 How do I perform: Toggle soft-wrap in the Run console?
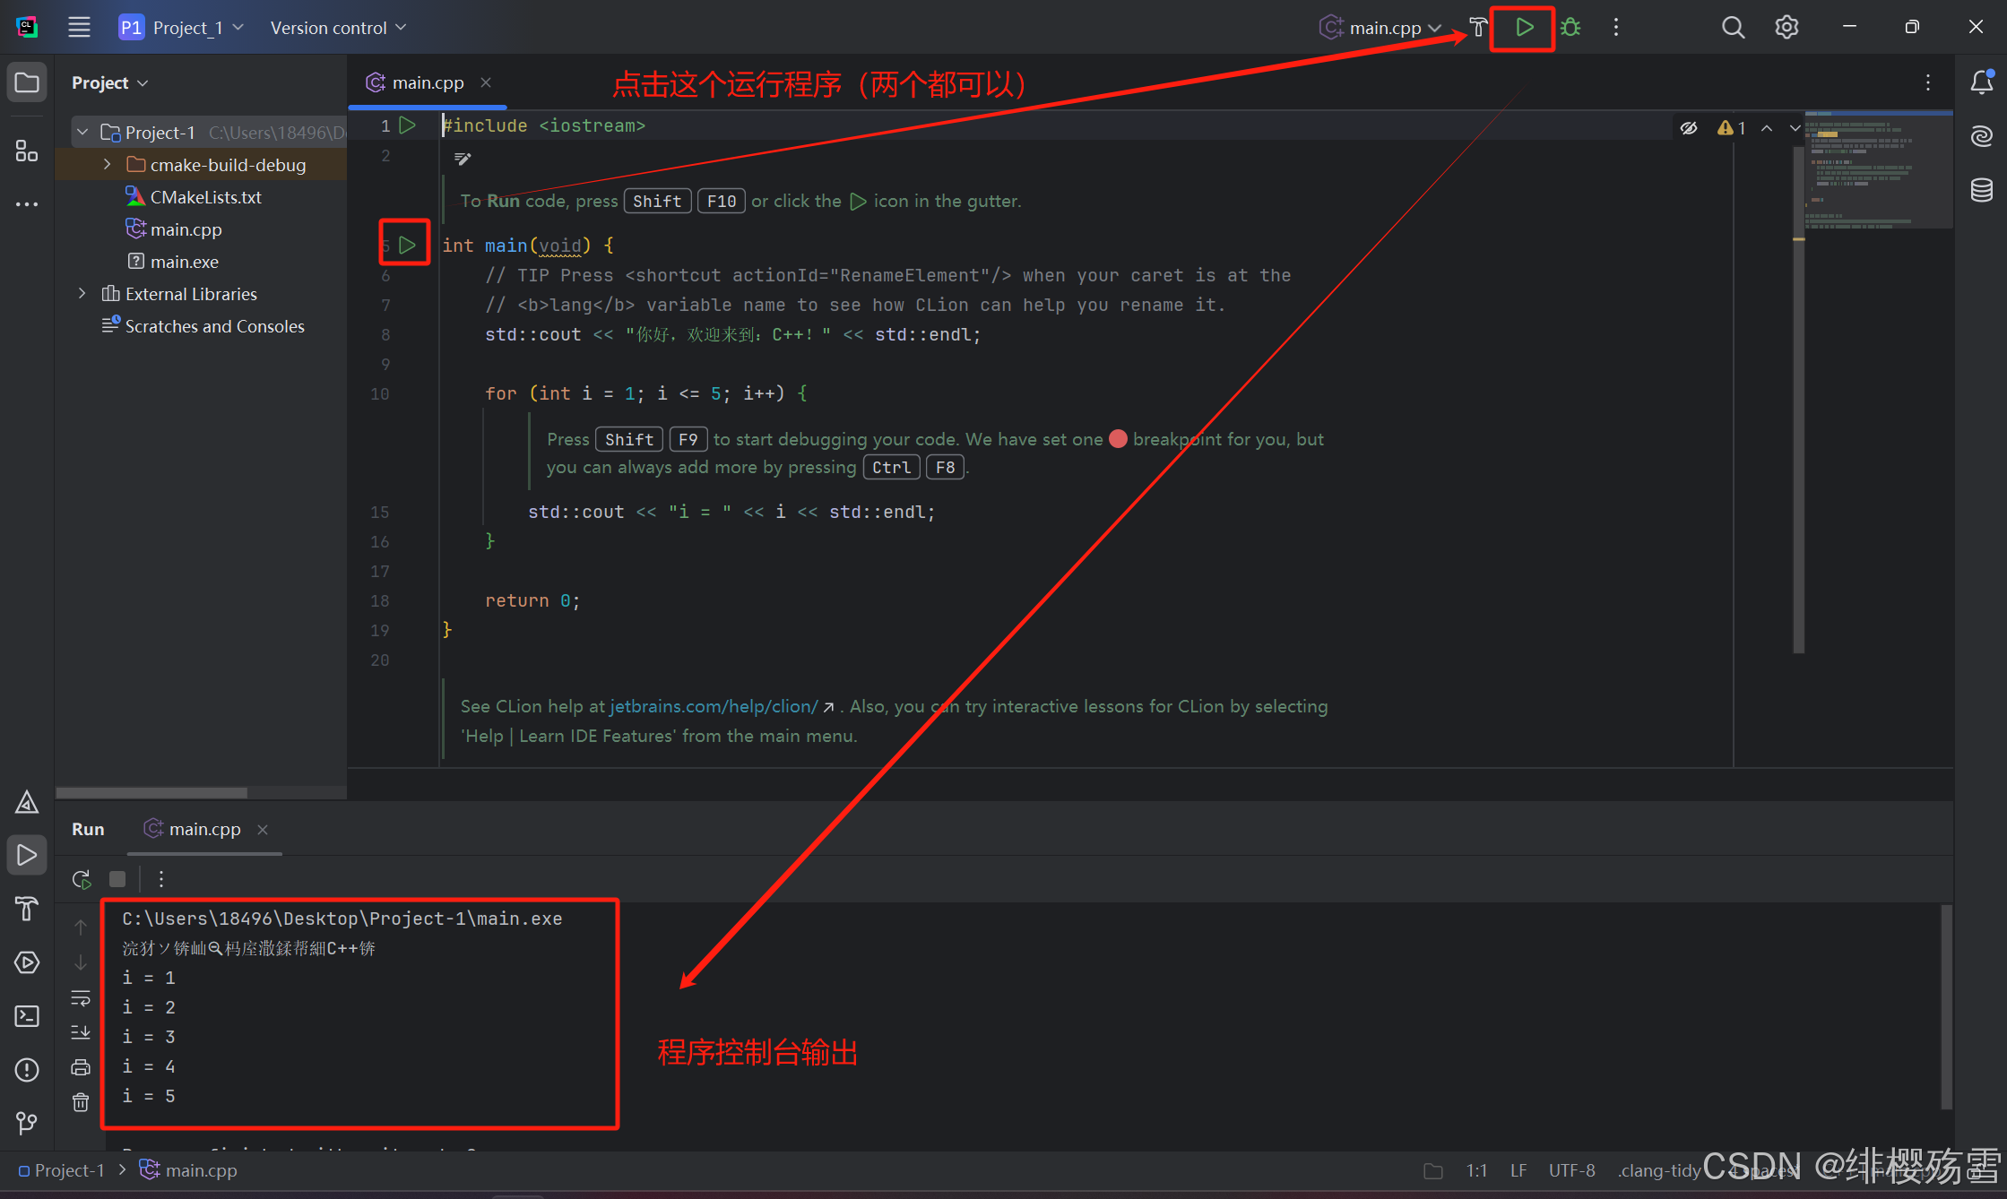(x=81, y=998)
